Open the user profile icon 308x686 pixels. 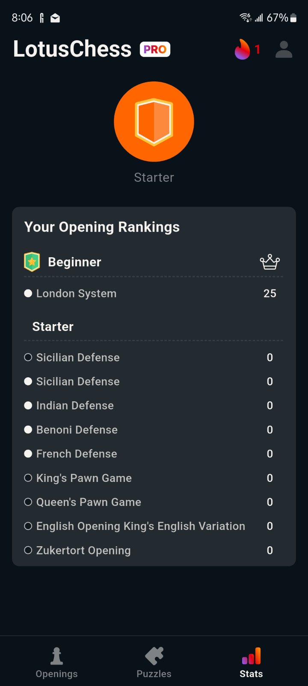click(284, 49)
